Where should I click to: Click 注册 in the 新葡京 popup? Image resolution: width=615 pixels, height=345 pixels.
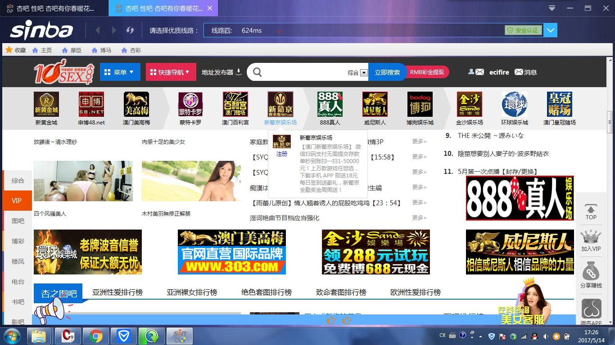click(x=282, y=154)
